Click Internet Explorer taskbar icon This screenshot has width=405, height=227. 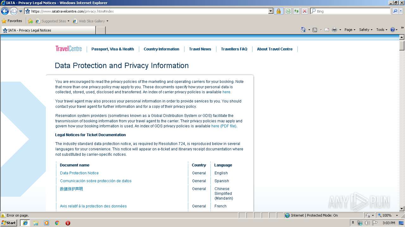click(x=25, y=223)
